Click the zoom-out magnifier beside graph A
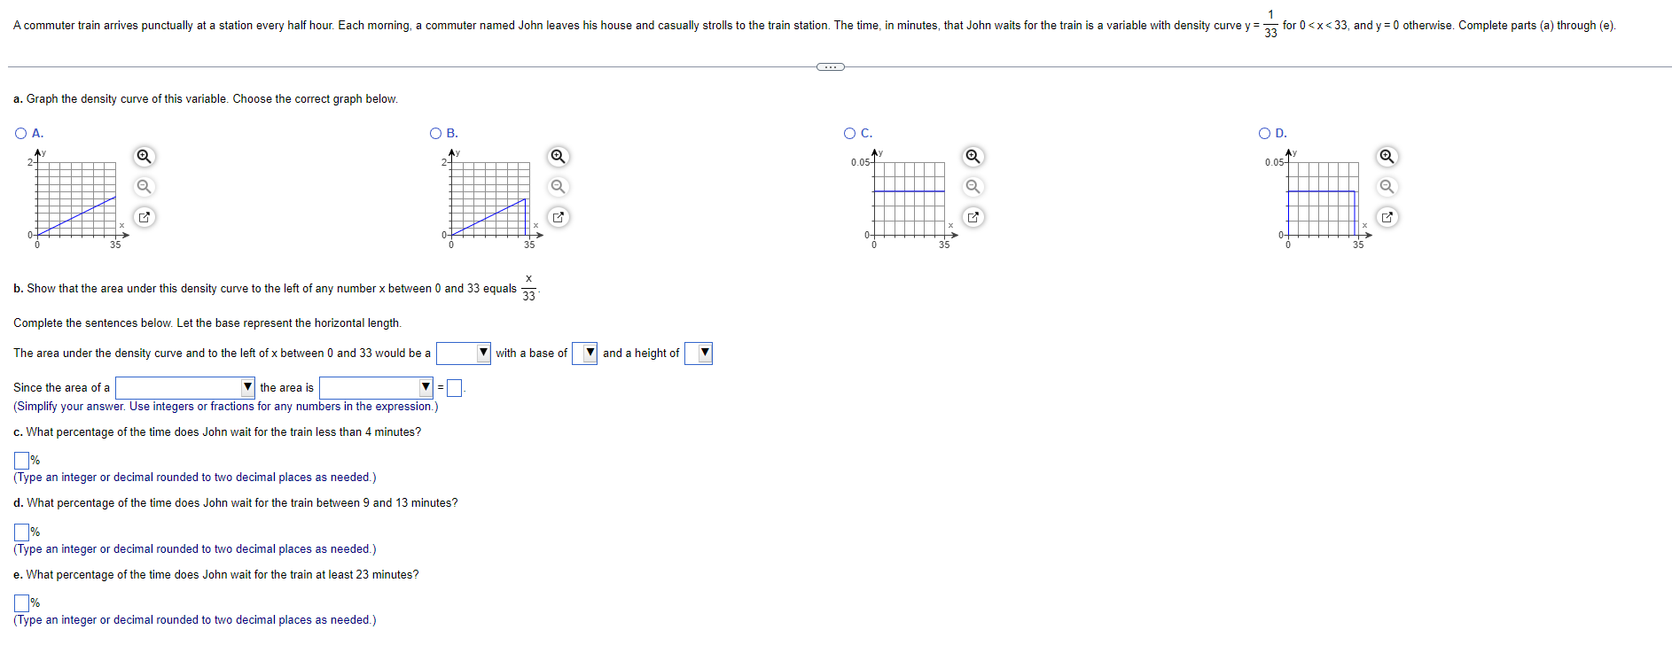This screenshot has width=1672, height=645. pos(144,186)
